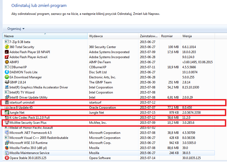
Task: Click the EA Download Manager icon
Action: click(x=7, y=77)
